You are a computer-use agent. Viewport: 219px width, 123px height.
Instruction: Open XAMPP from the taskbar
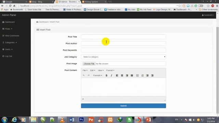click(110, 120)
